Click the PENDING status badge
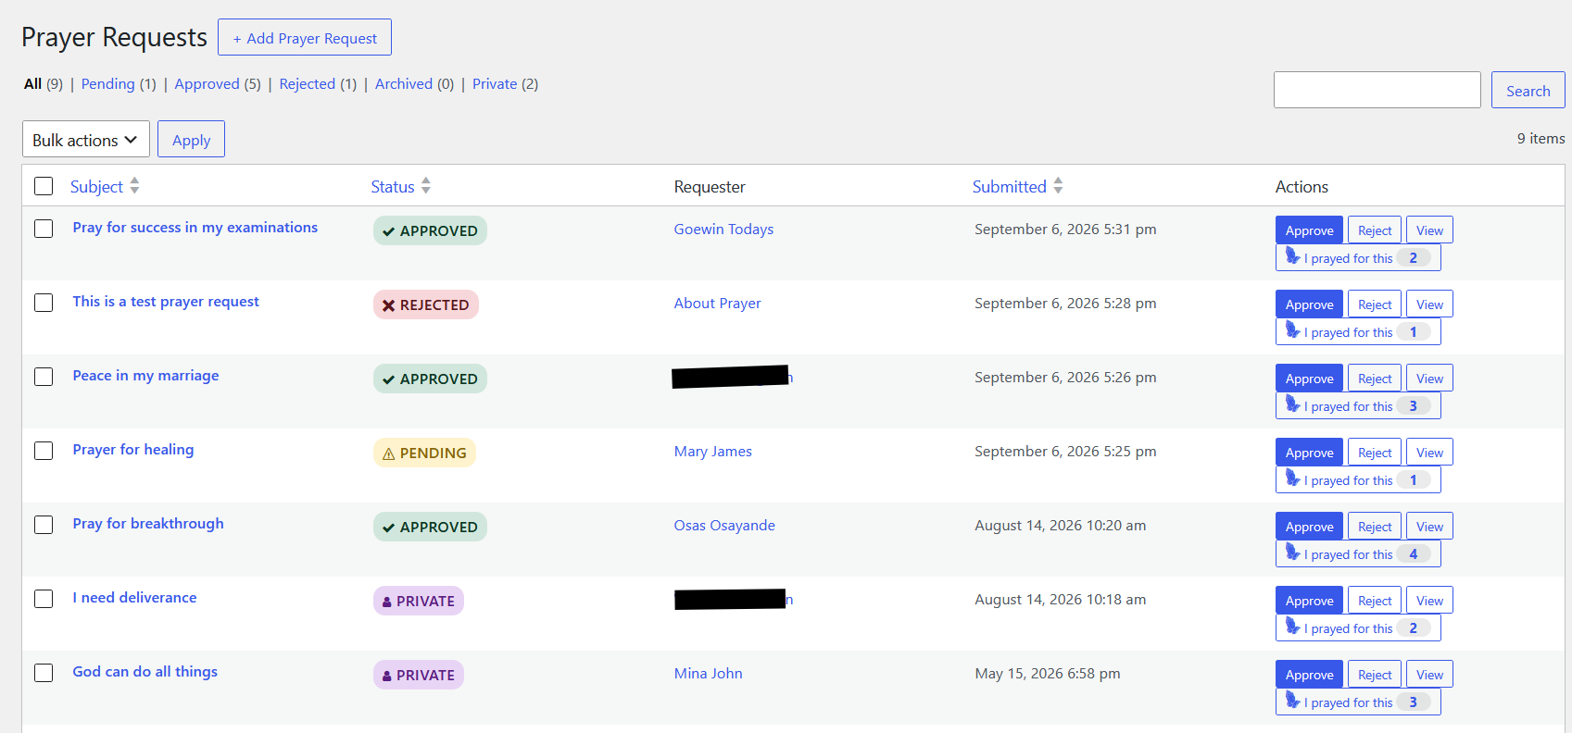This screenshot has height=733, width=1572. tap(424, 453)
